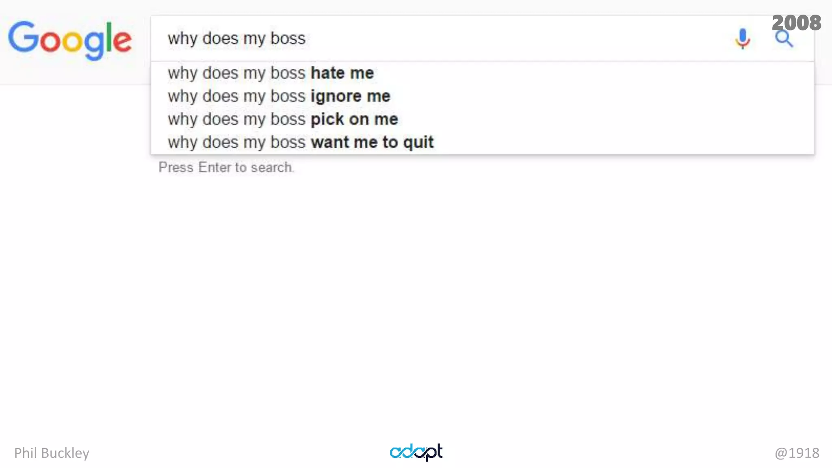Screen dimensions: 832x468
Task: Click the 2008 year label
Action: tap(796, 22)
